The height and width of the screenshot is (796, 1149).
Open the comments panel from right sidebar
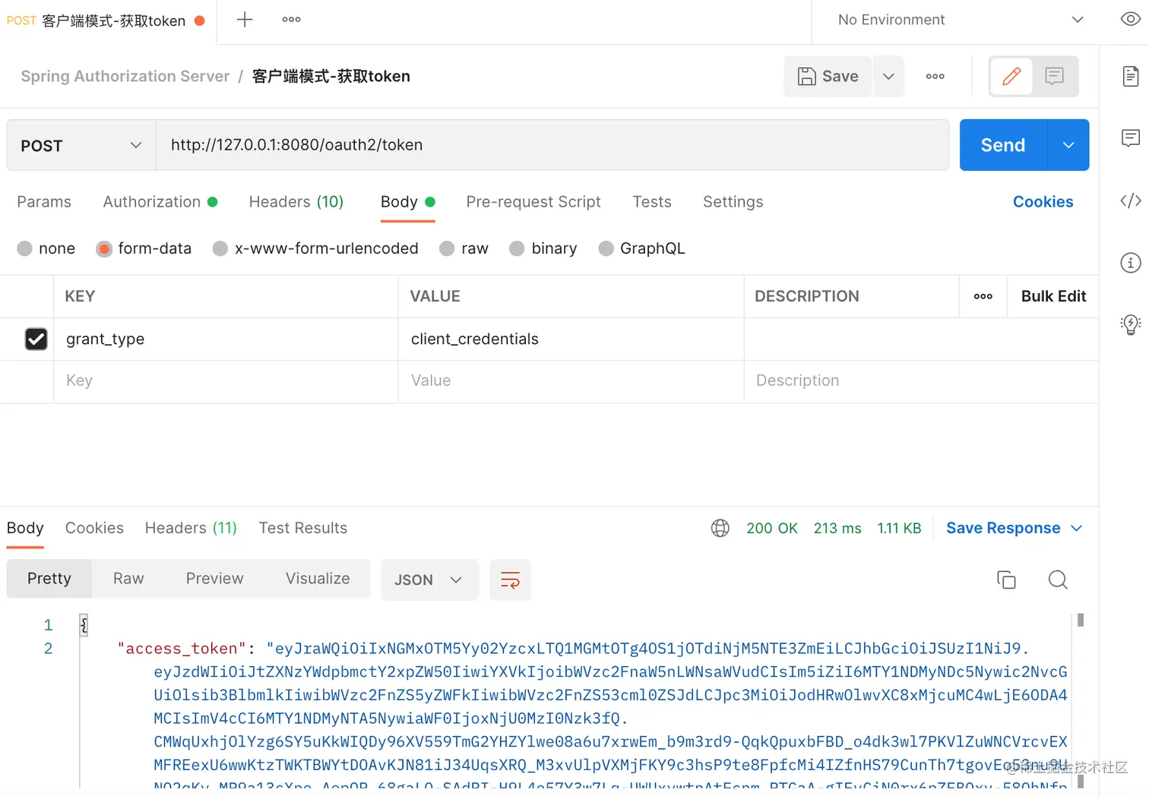coord(1130,138)
